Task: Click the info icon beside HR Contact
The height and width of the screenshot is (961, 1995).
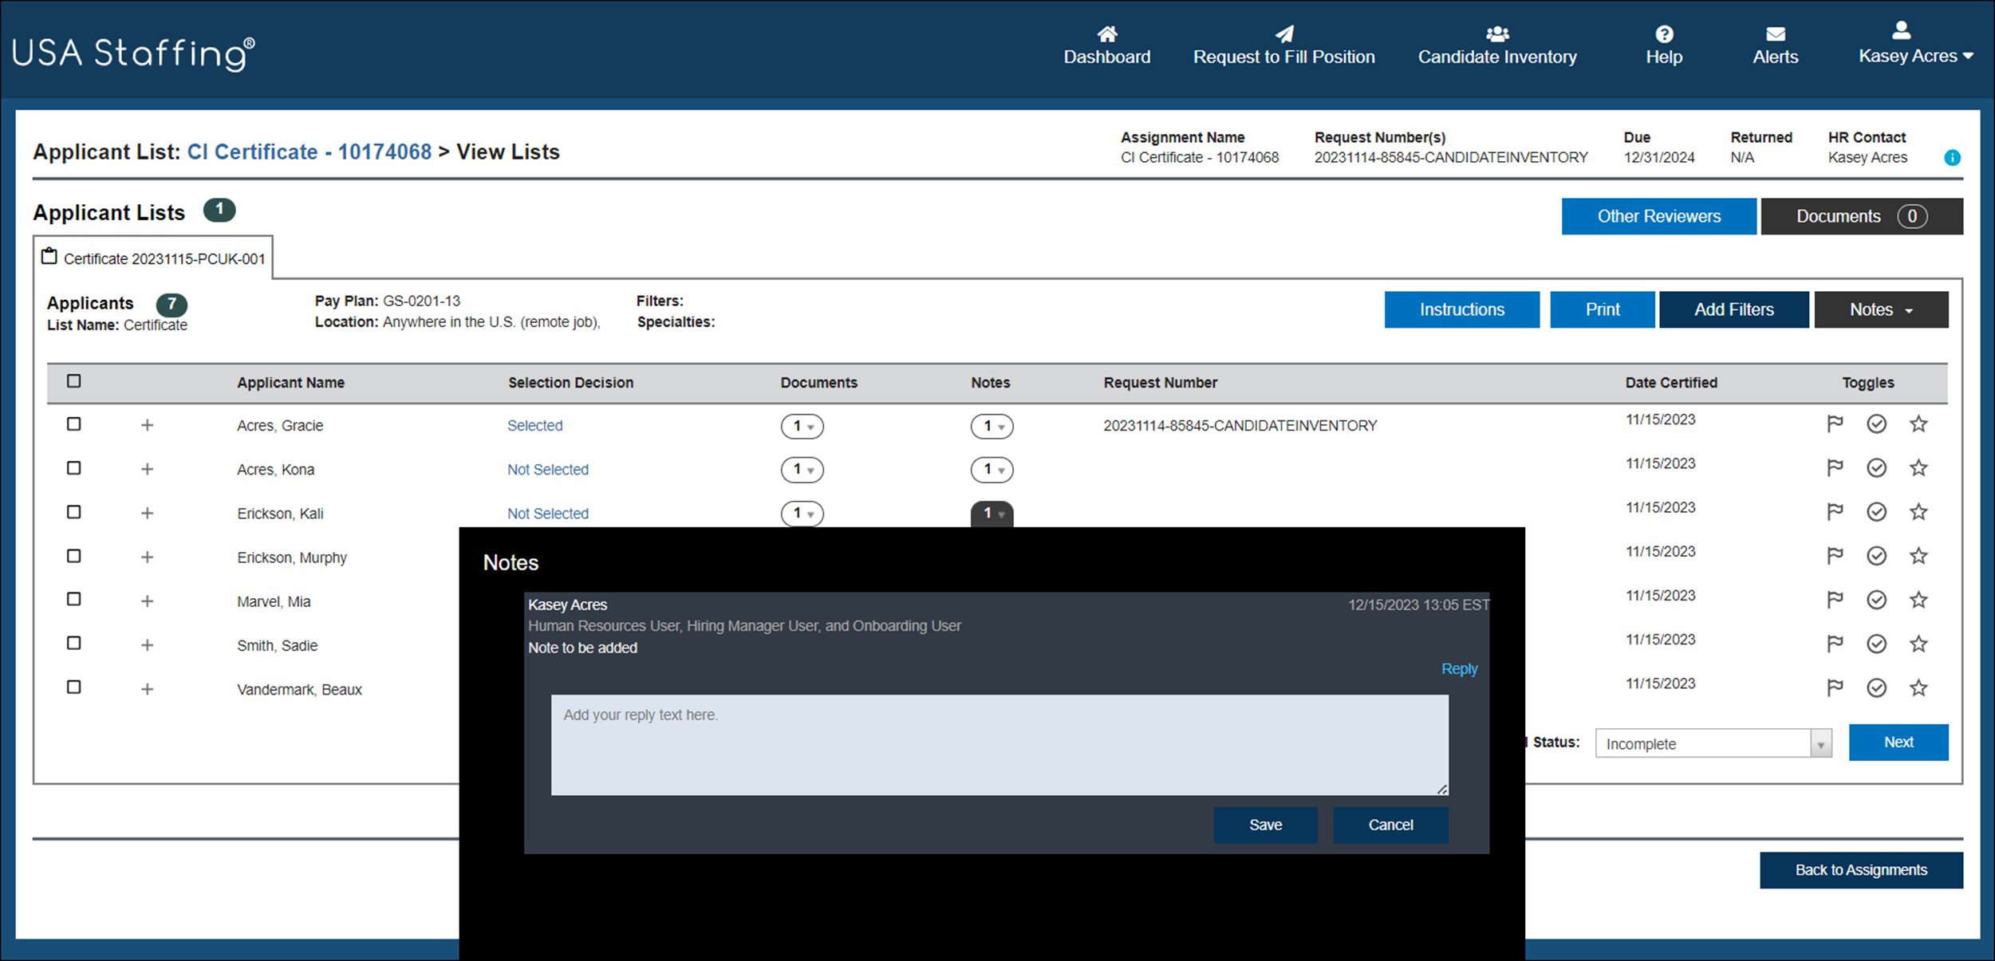Action: click(x=1952, y=157)
